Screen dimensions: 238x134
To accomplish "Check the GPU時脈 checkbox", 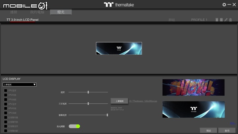I will (6, 108).
